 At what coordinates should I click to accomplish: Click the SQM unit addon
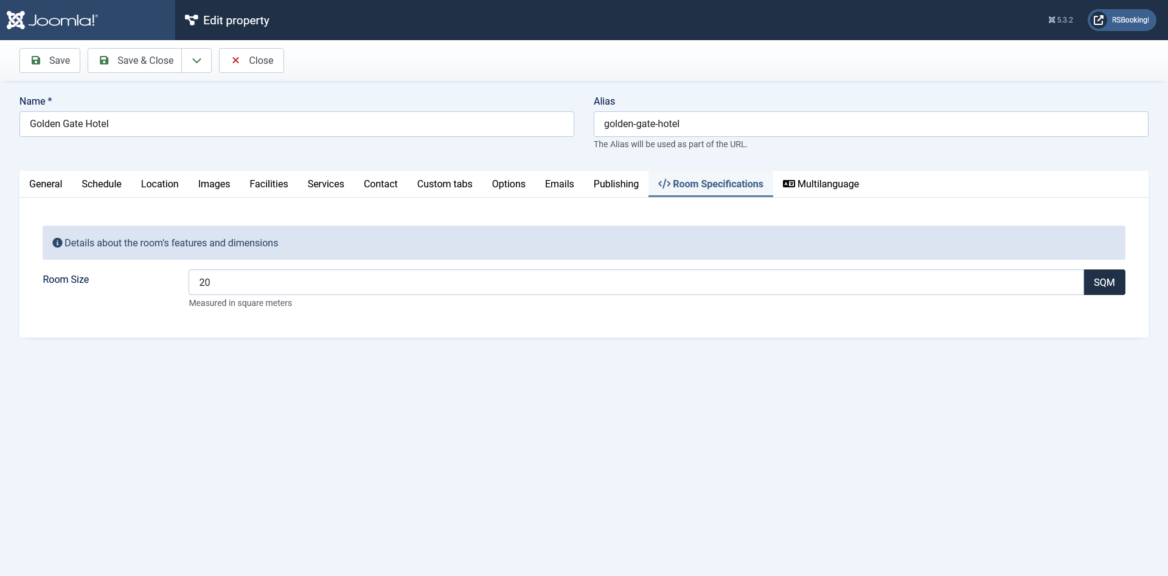click(x=1104, y=282)
